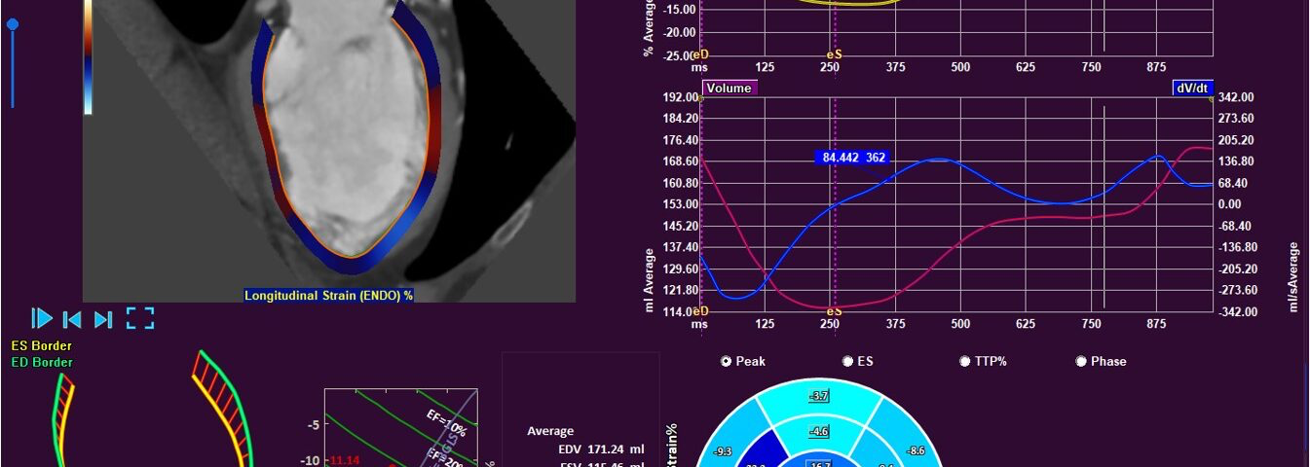Screen dimensions: 1310x467
Task: Select the ES radio button
Action: coord(848,361)
